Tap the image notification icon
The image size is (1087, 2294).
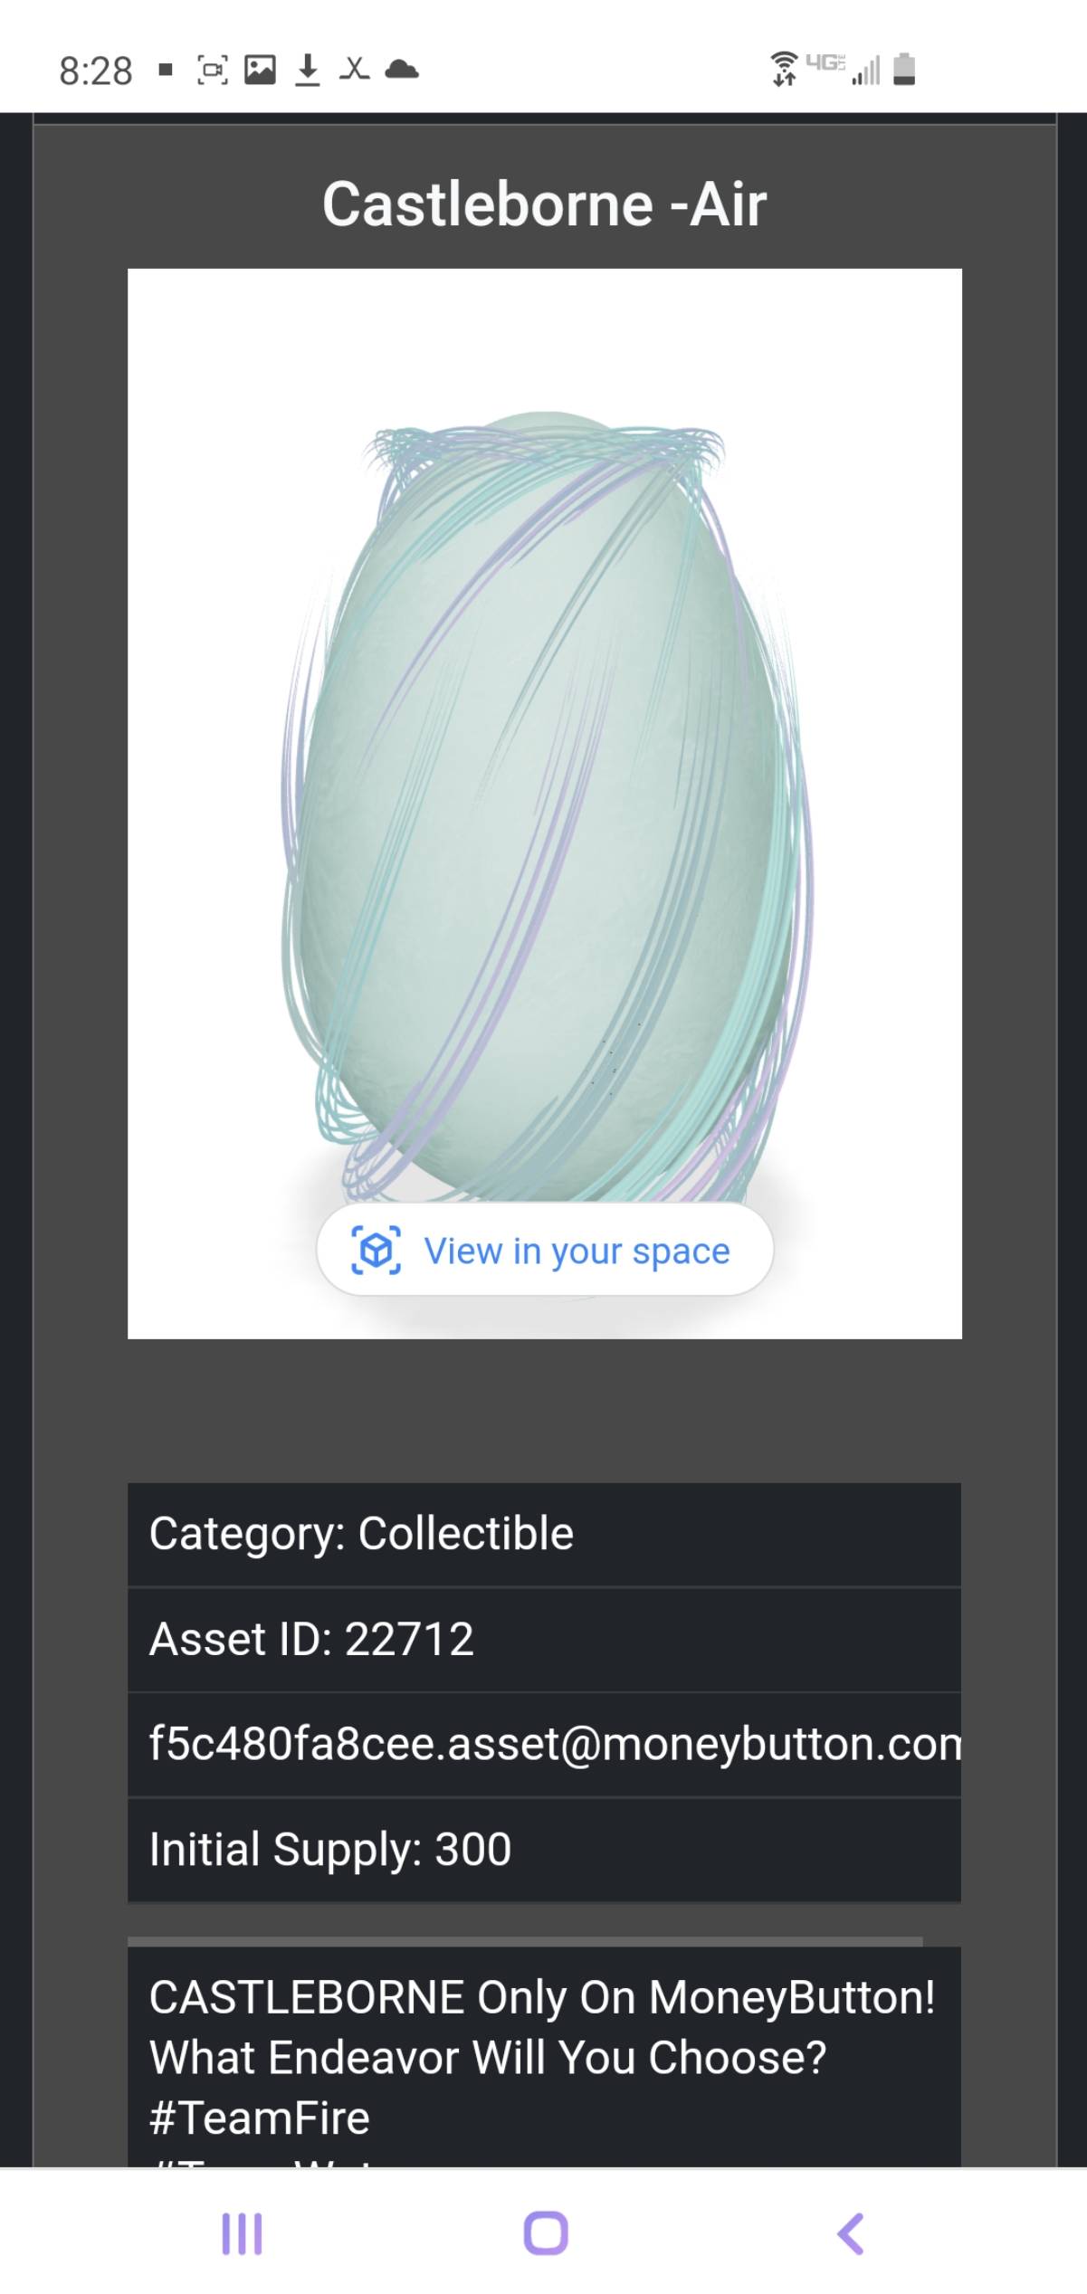[x=260, y=70]
